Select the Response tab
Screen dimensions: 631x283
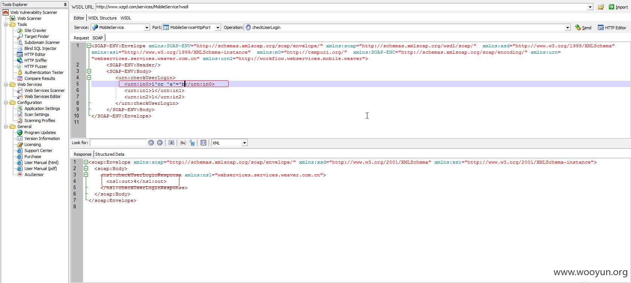82,154
